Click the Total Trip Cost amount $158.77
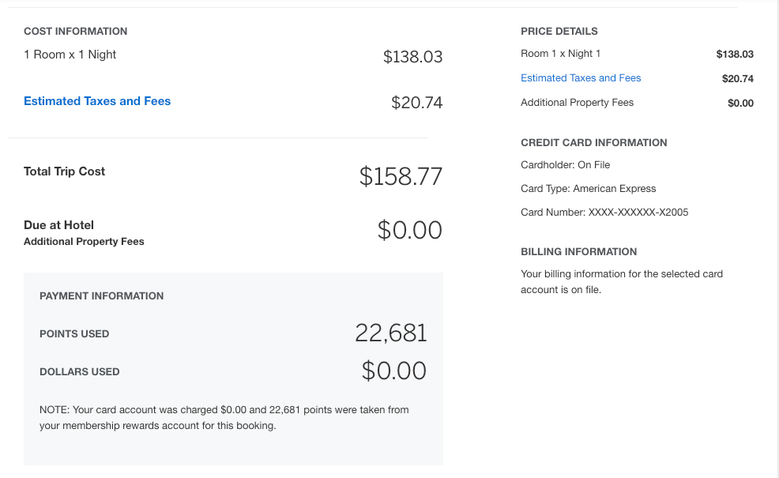 click(401, 176)
